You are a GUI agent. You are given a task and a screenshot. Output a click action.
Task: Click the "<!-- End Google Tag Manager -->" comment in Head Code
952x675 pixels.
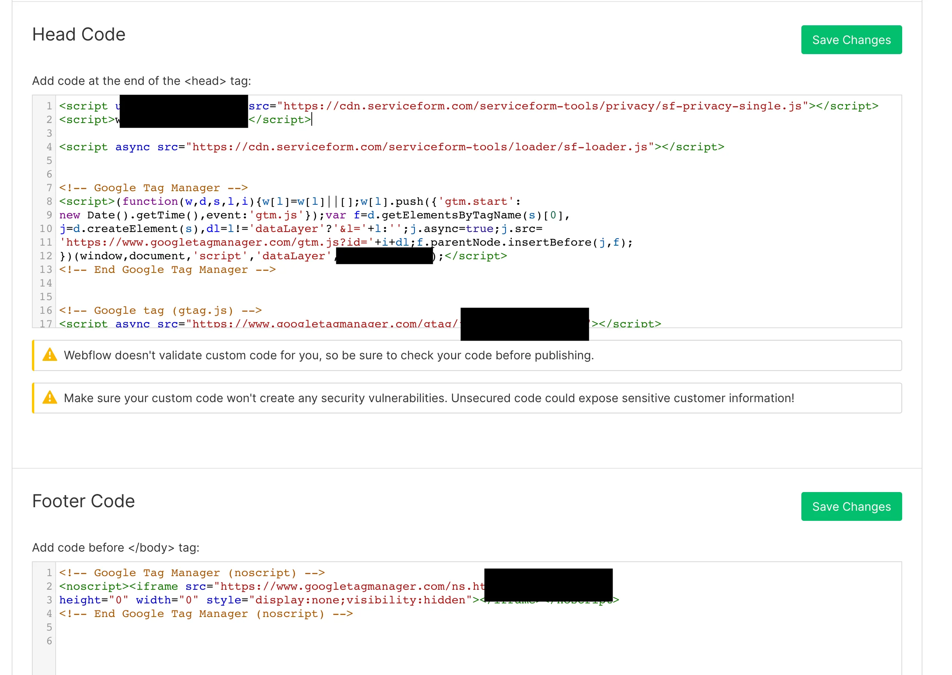(167, 270)
